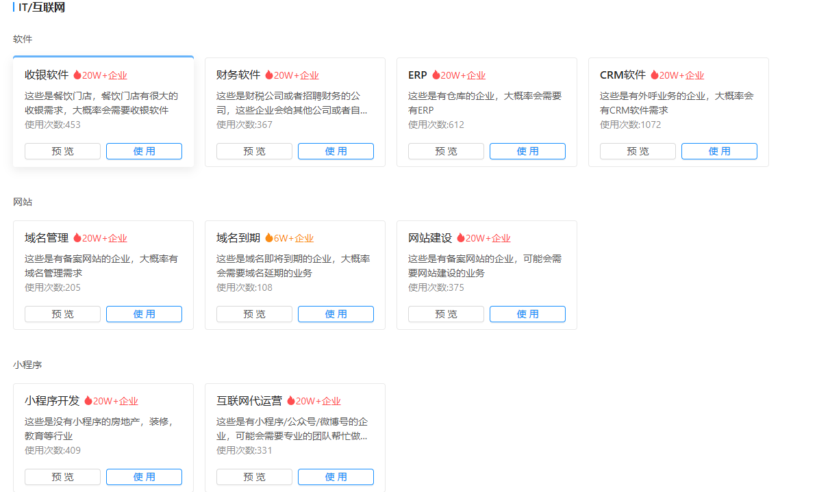Click the ERP description about 仓库的企业
The width and height of the screenshot is (817, 492).
coord(485,103)
